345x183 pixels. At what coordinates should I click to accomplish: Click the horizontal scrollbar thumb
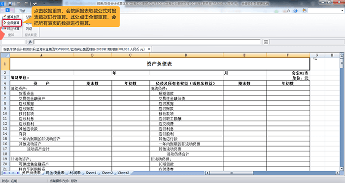(232, 173)
